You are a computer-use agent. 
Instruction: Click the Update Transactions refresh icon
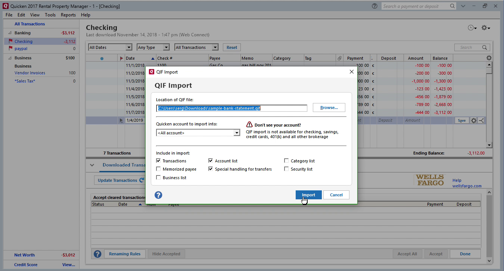[142, 180]
